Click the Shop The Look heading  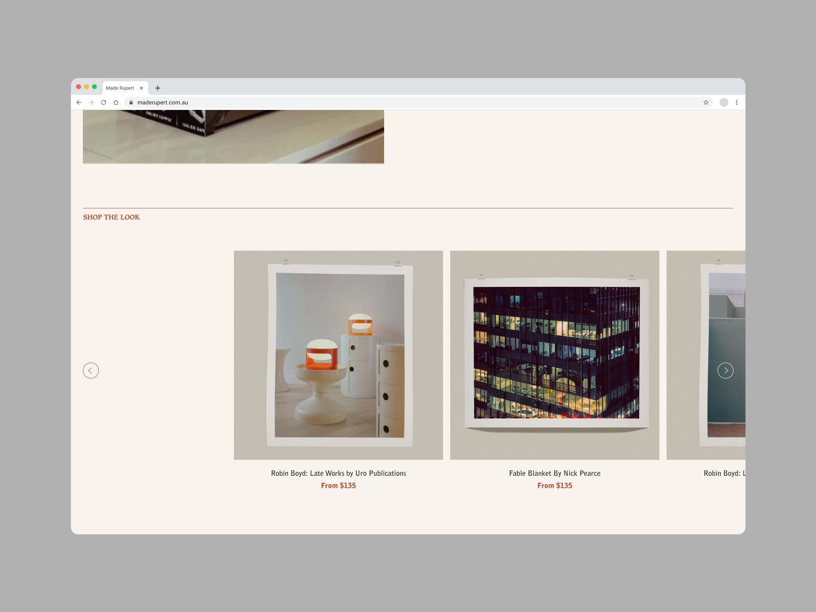[111, 217]
